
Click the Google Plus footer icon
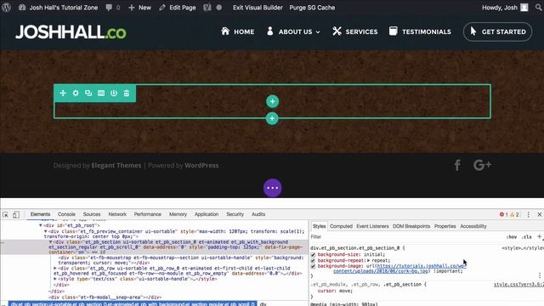click(x=482, y=165)
